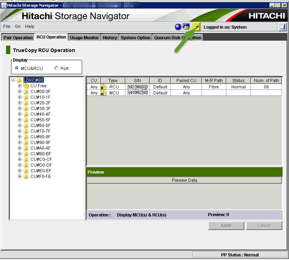Click the Apply button
Image resolution: width=289 pixels, height=260 pixels.
pyautogui.click(x=226, y=226)
